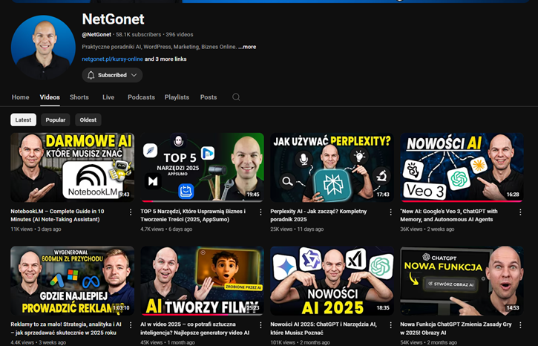Click the notification bell on Subscribed button
The height and width of the screenshot is (346, 538).
[91, 75]
